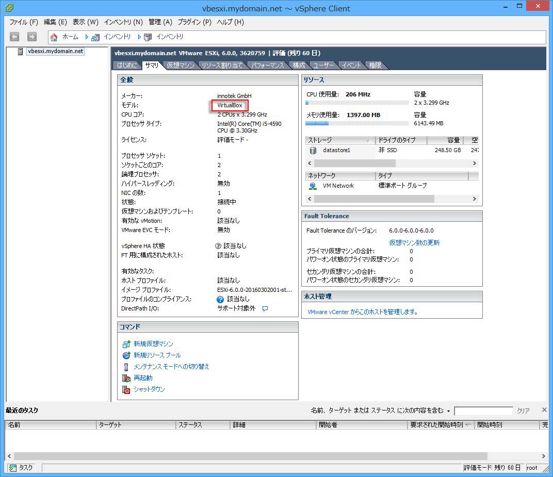
Task: Click the first インベントリ breadcrumb icon
Action: pyautogui.click(x=95, y=37)
